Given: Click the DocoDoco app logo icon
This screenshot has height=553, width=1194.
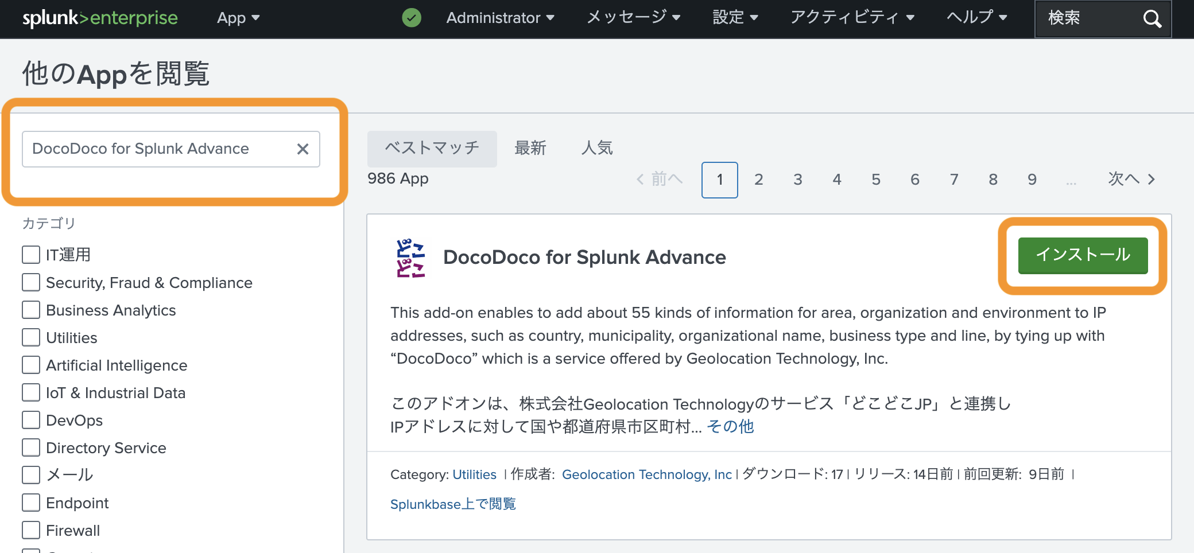Looking at the screenshot, I should [410, 258].
